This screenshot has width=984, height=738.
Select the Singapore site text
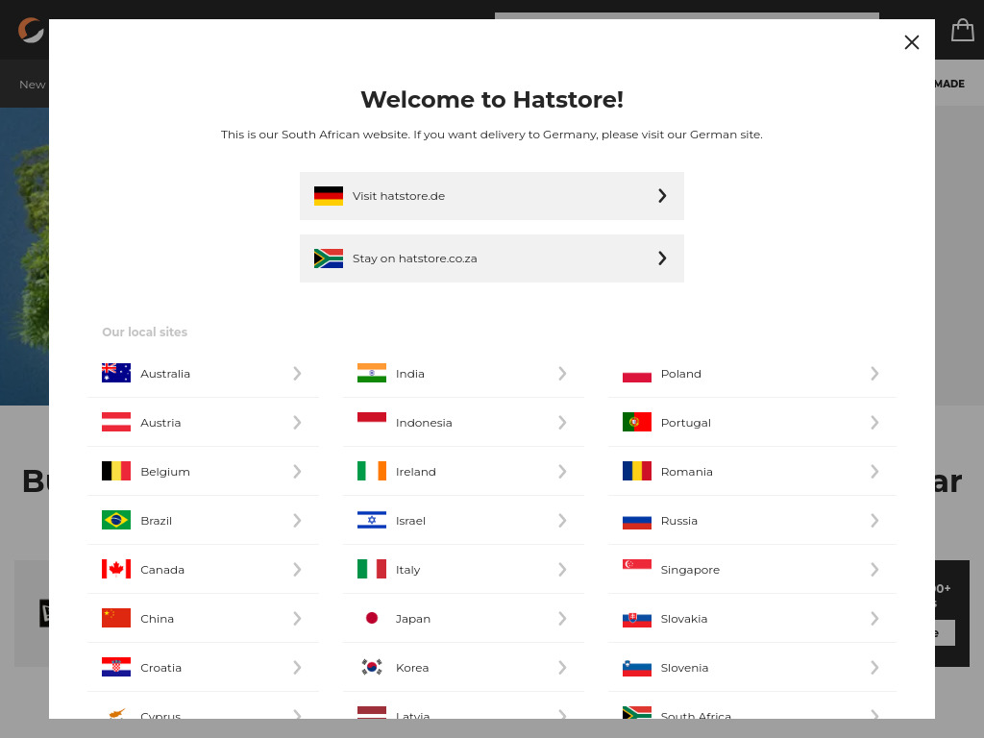click(x=690, y=570)
